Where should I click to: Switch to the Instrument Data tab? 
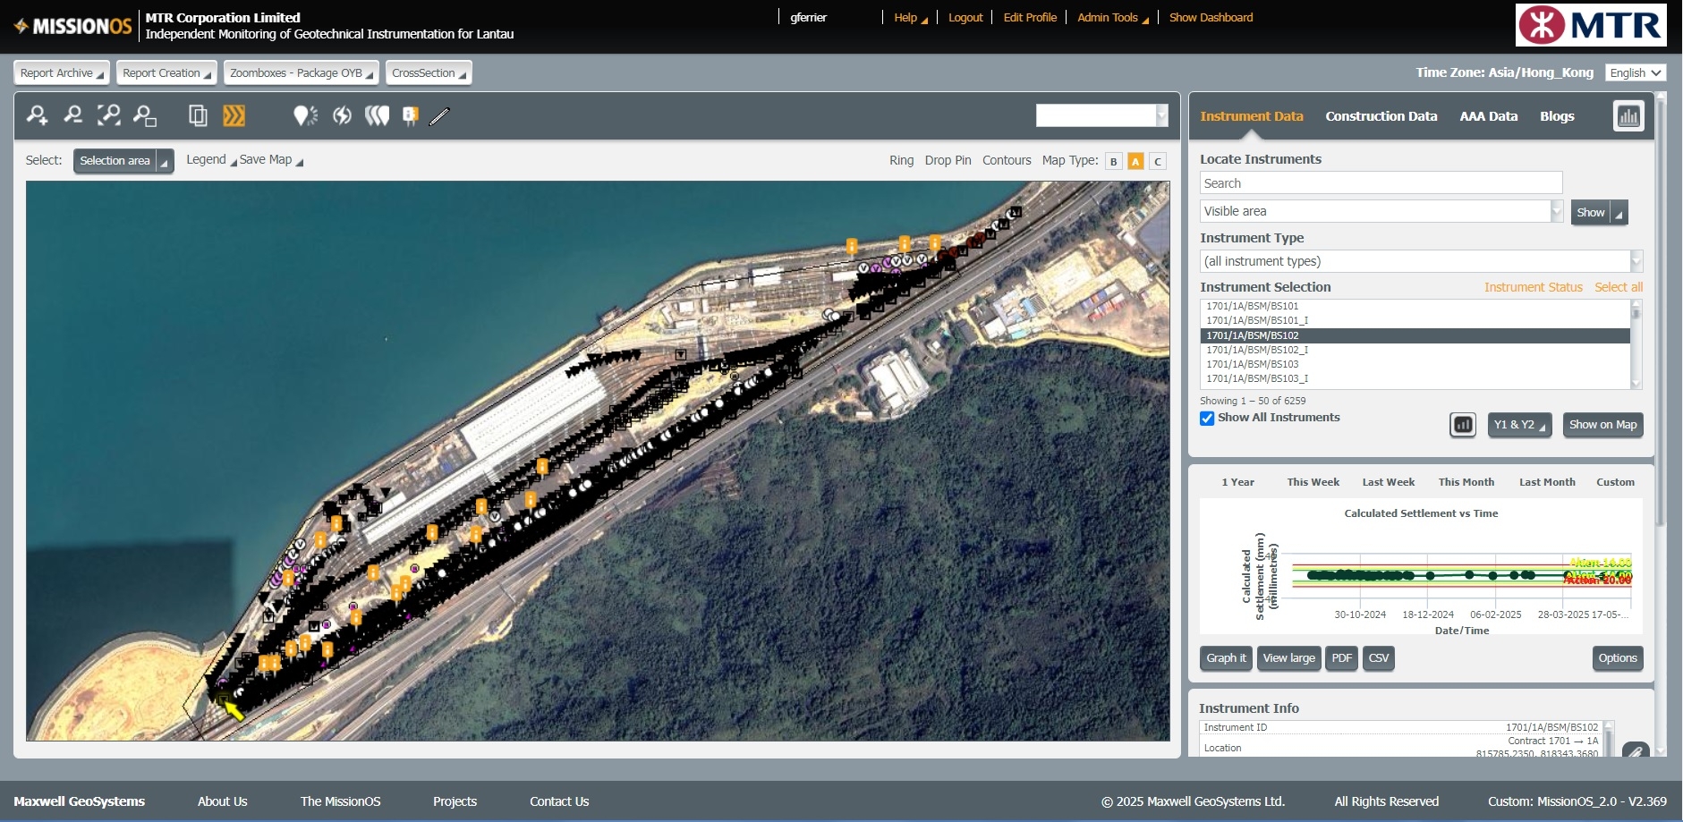tap(1251, 116)
